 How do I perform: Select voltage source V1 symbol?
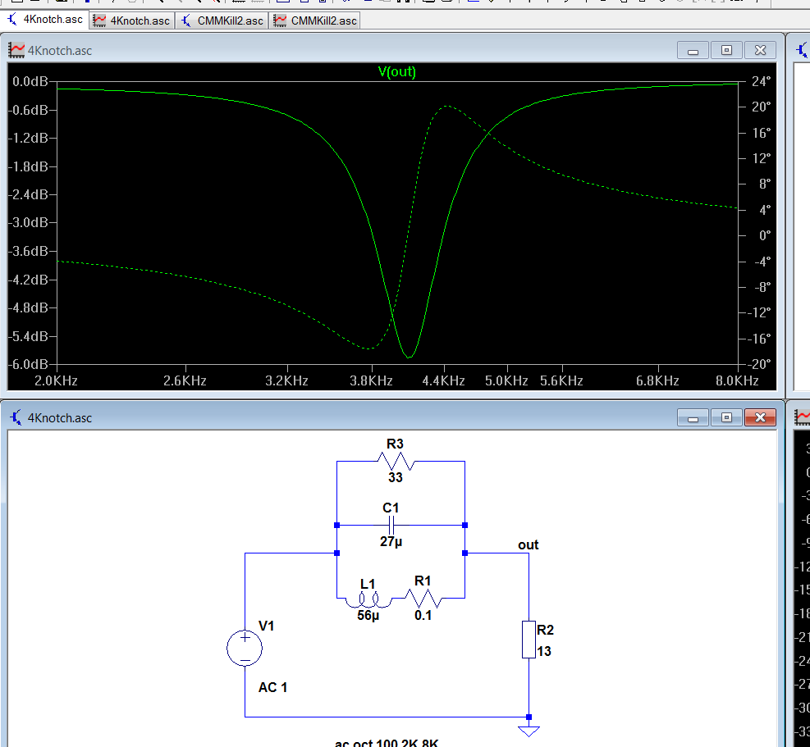click(245, 648)
